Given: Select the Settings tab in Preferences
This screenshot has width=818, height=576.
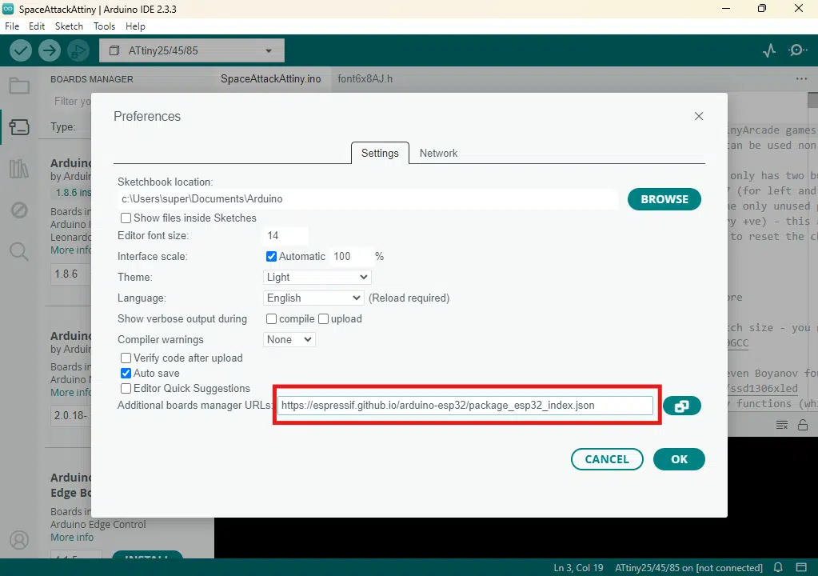Looking at the screenshot, I should coord(380,153).
